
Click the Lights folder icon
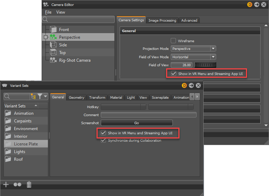(x=8, y=151)
